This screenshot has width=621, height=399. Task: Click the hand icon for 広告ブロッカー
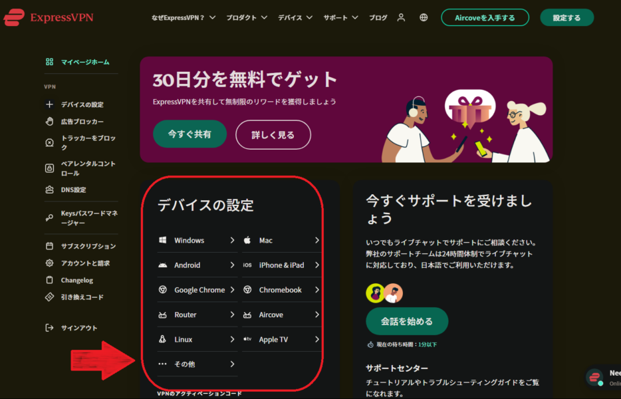[49, 121]
